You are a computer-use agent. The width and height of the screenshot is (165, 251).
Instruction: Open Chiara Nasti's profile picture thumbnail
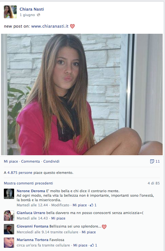pyautogui.click(x=10, y=12)
